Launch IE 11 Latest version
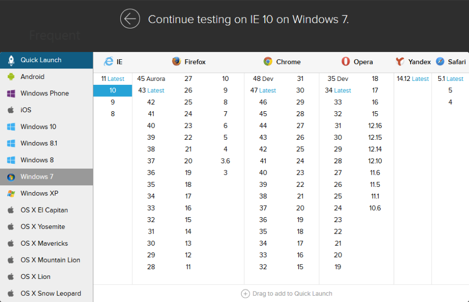This screenshot has height=302, width=469. 113,79
